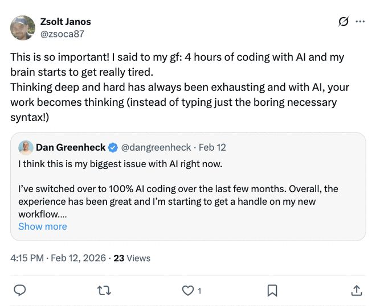The image size is (376, 306).
Task: Reply to Zsolt Janos's tweet
Action: [19, 290]
